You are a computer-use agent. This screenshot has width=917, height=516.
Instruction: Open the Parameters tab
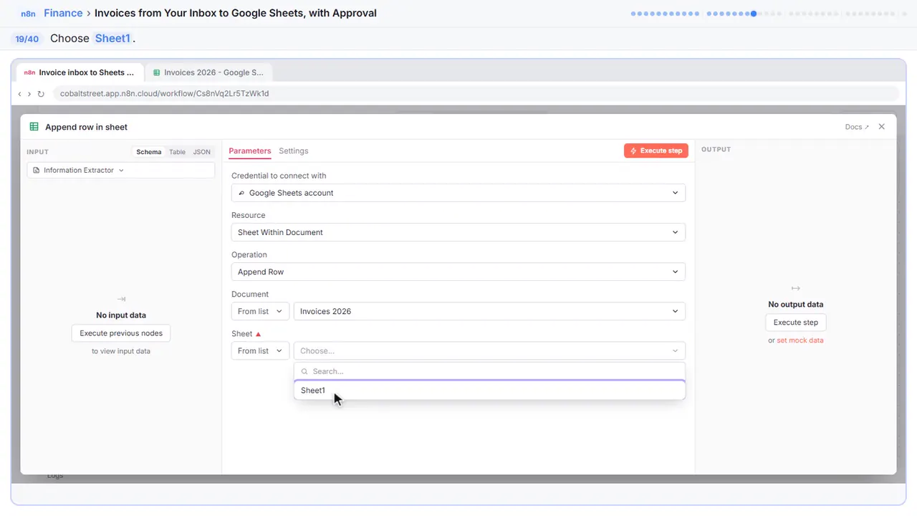(250, 151)
